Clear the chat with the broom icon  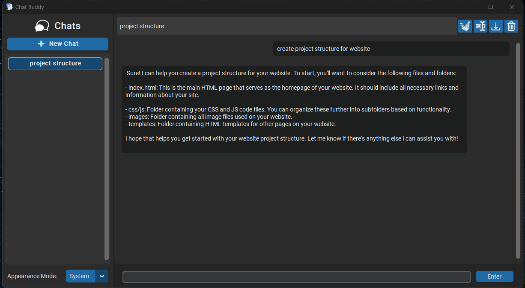coord(465,26)
